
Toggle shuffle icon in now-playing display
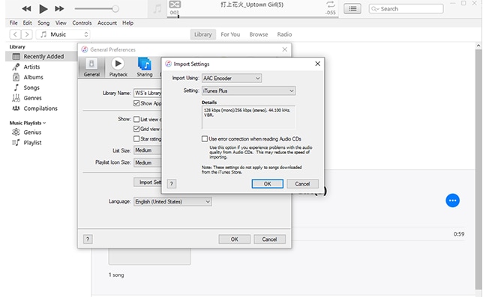(x=175, y=4)
